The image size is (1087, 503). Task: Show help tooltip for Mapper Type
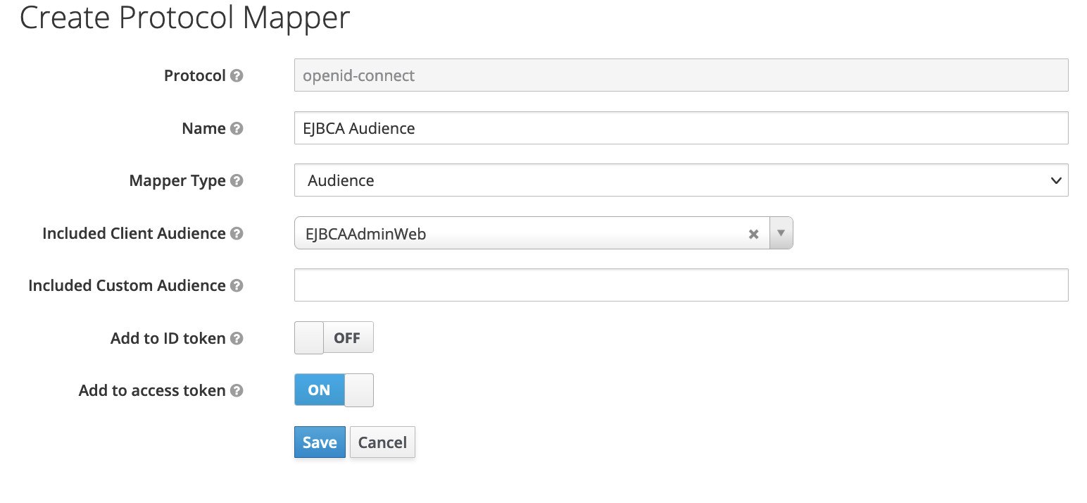[237, 180]
